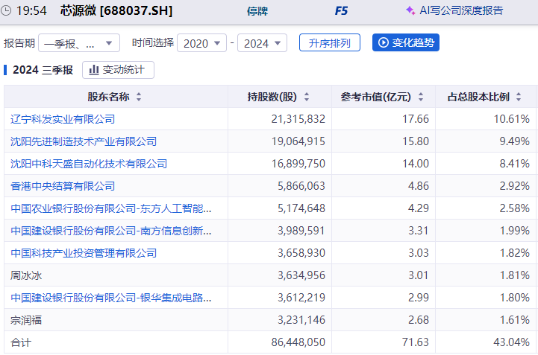Open the end year 2024 dropdown
The height and width of the screenshot is (355, 538).
(262, 42)
